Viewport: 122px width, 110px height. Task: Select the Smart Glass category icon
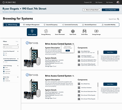click(84, 32)
